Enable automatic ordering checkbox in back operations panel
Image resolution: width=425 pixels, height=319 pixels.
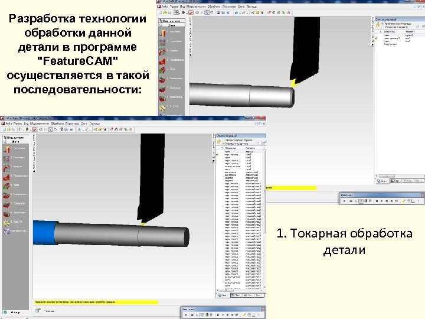coord(382,24)
